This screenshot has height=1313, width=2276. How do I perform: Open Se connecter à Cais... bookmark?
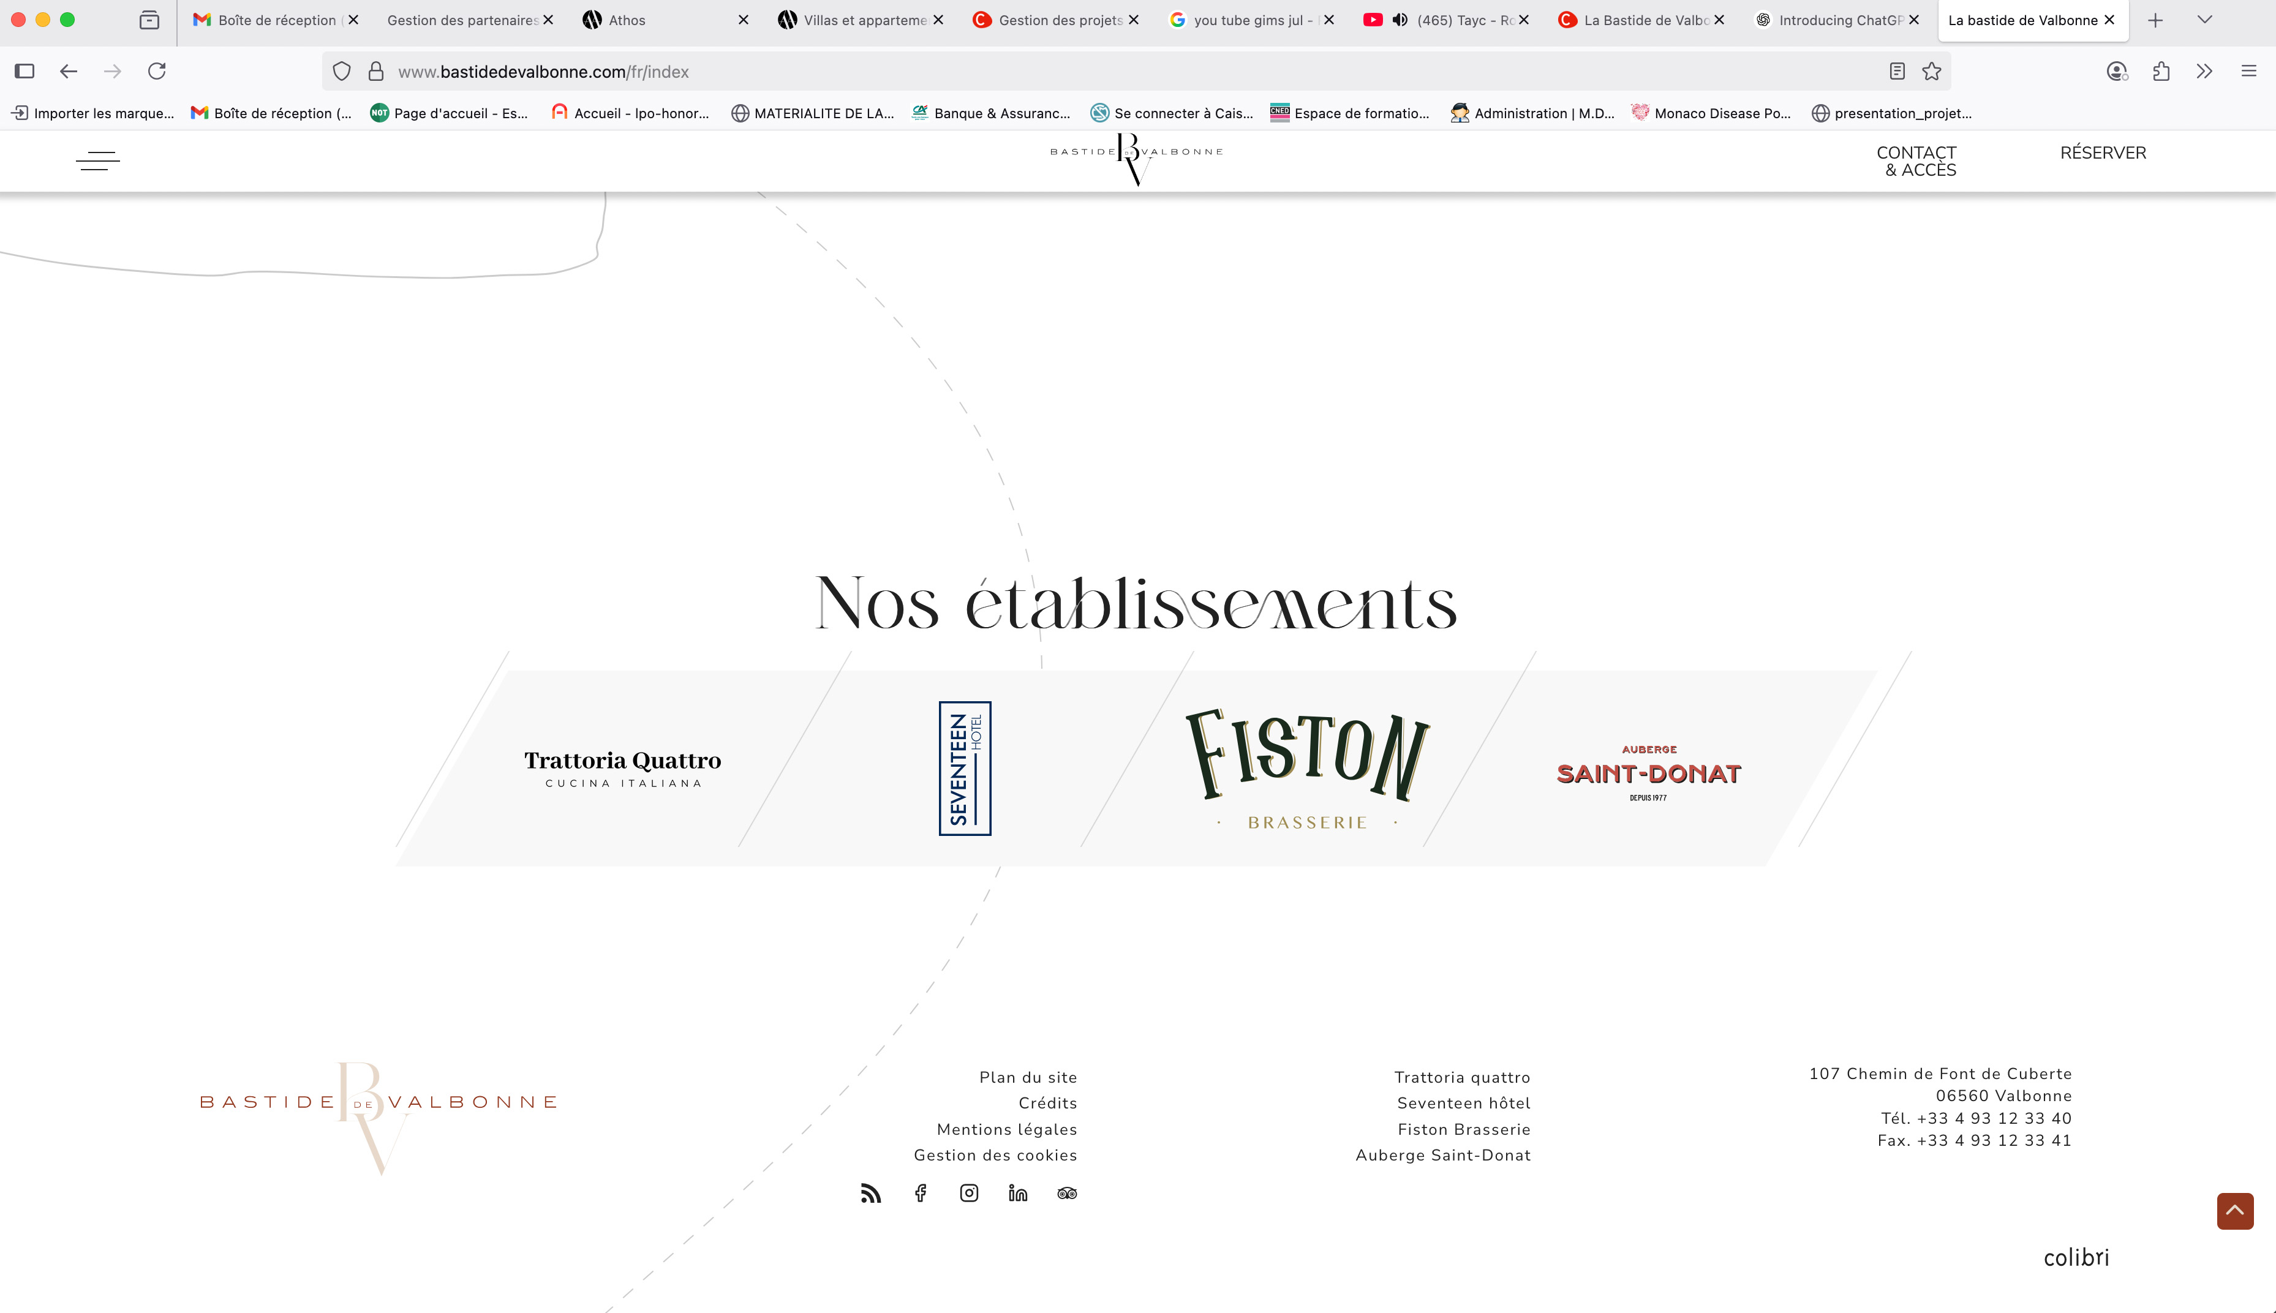click(1171, 113)
